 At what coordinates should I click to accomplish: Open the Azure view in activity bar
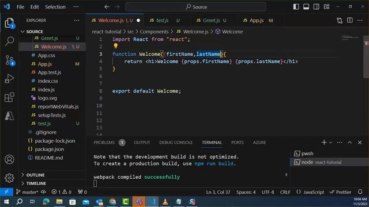[x=9, y=116]
